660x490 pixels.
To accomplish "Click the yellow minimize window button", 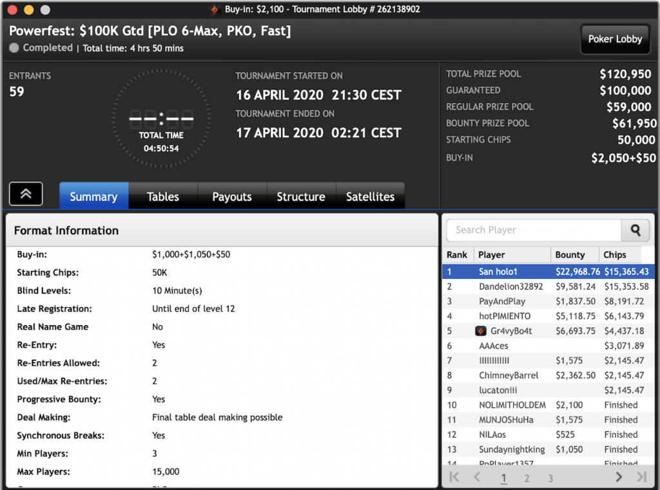I will coord(28,10).
